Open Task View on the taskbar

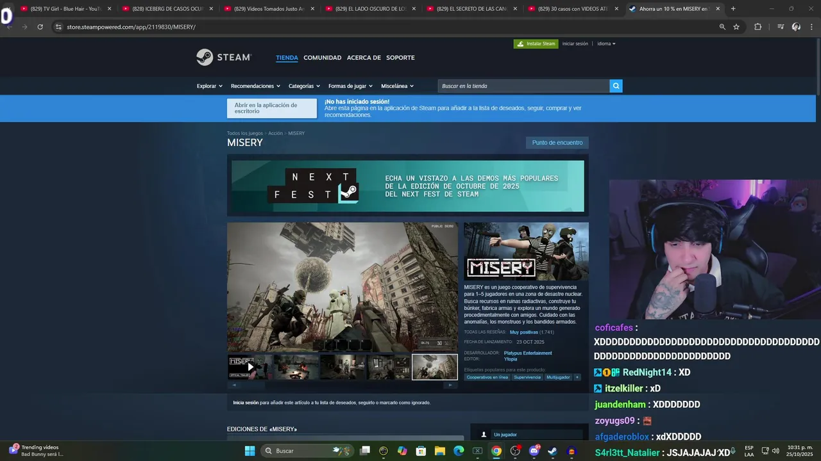coord(365,451)
